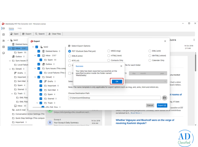
Task: Open Vajpayee and Musharraf Kashmir article link
Action: point(145,121)
